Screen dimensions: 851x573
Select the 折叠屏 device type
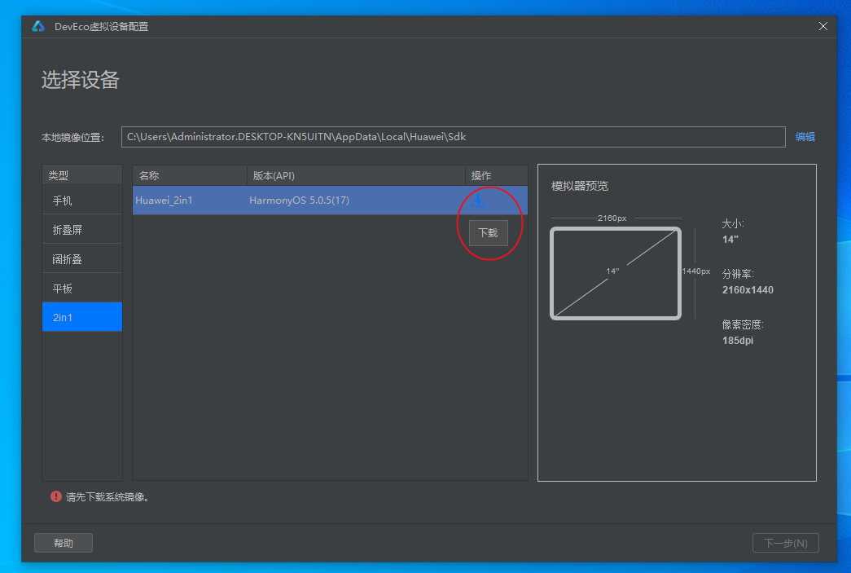(81, 230)
